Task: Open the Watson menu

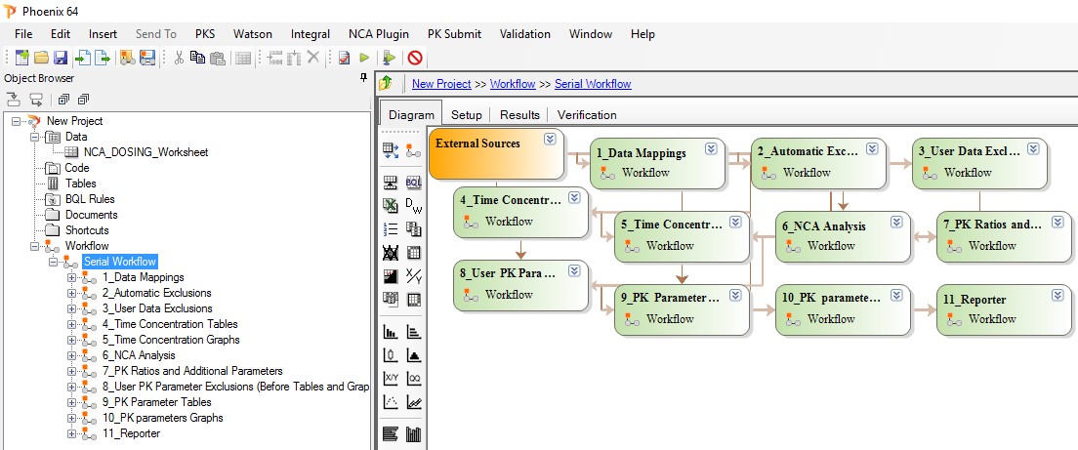Action: (253, 33)
